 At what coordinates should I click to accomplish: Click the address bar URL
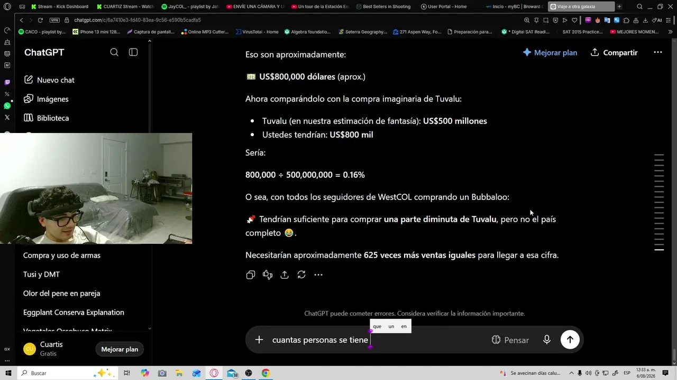point(138,20)
